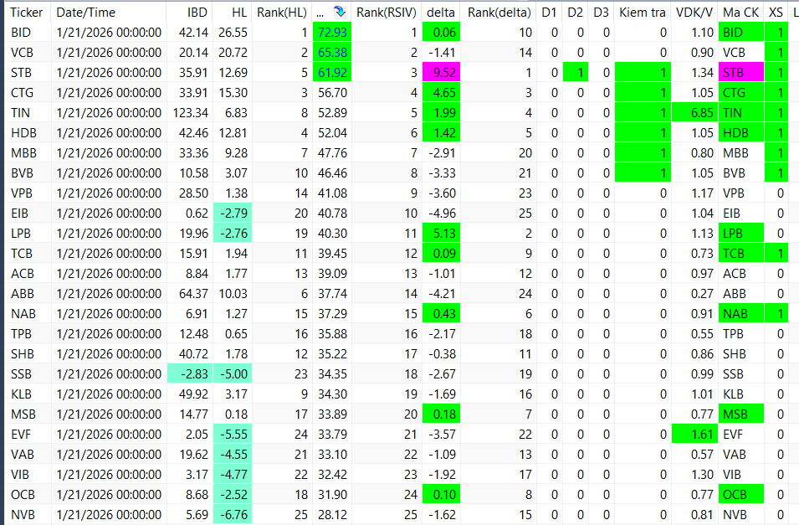Select the BVB ticker in first column

22,173
